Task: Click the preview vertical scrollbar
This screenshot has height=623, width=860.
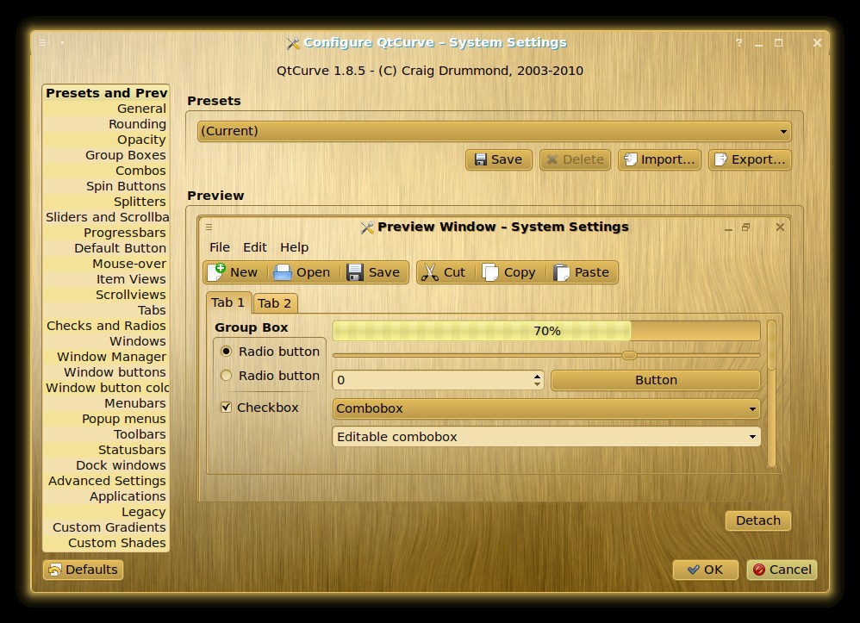Action: pyautogui.click(x=771, y=394)
